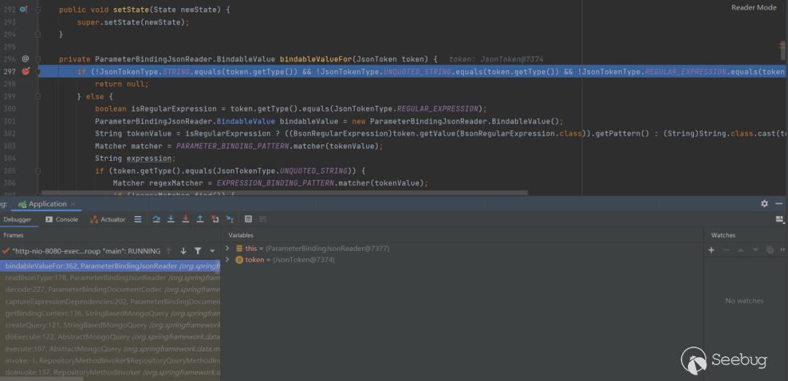Image resolution: width=788 pixels, height=381 pixels.
Task: Expand the 'token' variable node
Action: [228, 260]
